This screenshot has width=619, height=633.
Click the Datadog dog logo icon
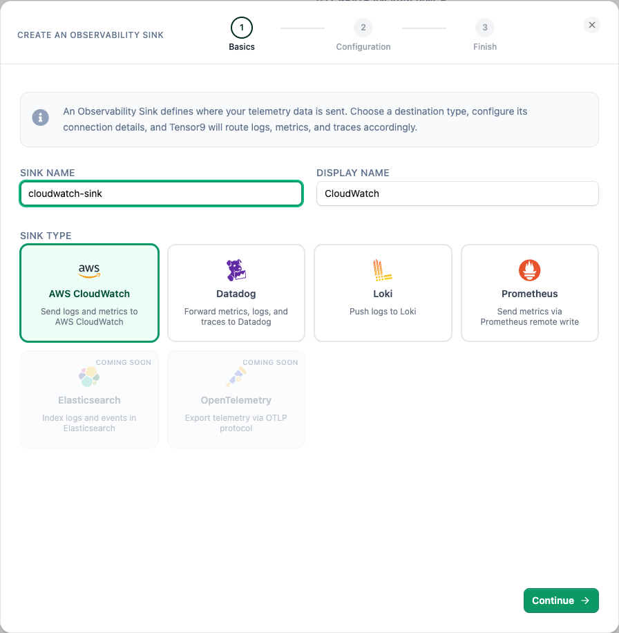coord(236,270)
